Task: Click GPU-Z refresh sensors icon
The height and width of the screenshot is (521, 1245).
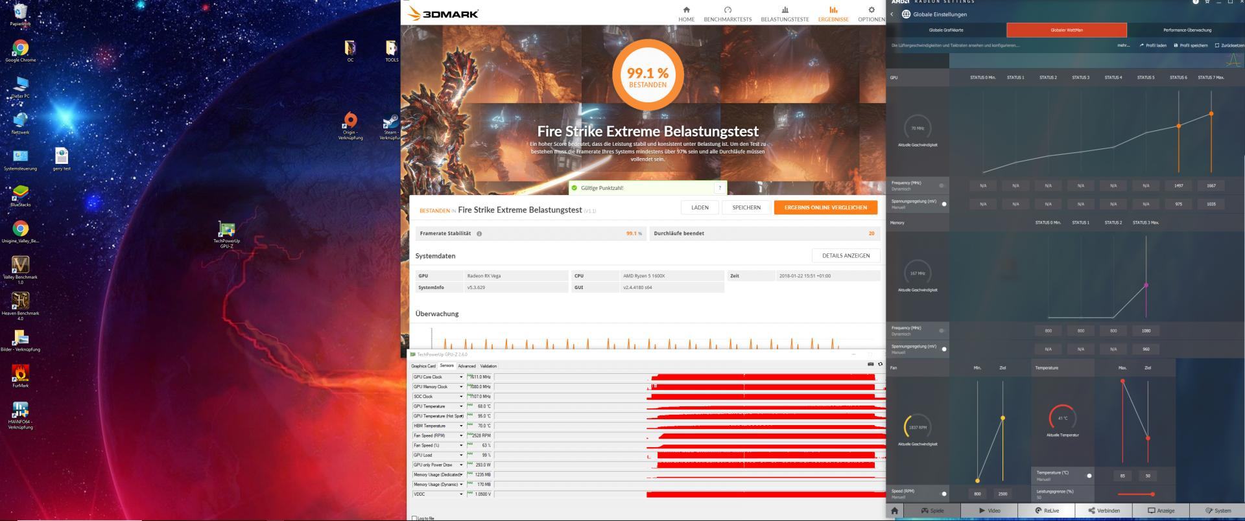Action: point(880,364)
